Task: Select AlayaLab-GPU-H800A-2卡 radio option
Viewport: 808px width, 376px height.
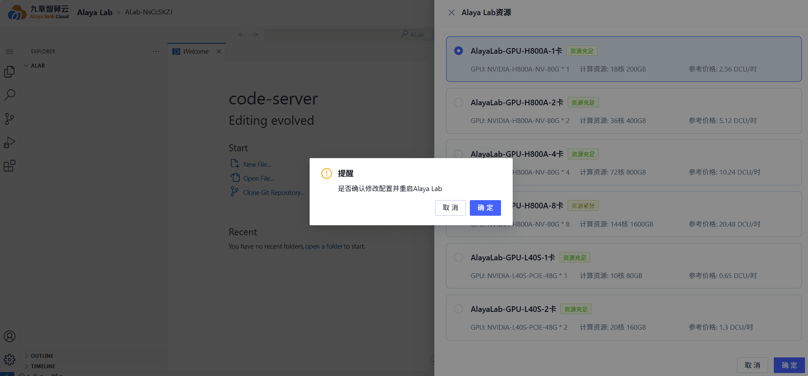Action: click(x=459, y=102)
